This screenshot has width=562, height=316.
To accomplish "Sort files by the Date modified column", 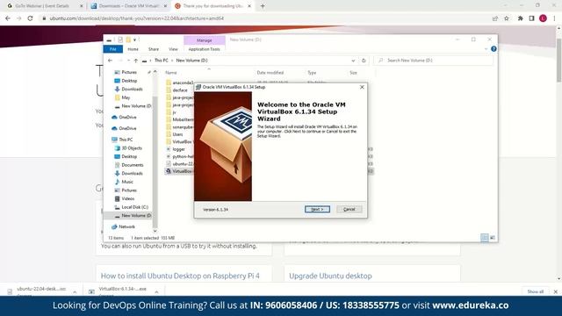I will (x=270, y=73).
